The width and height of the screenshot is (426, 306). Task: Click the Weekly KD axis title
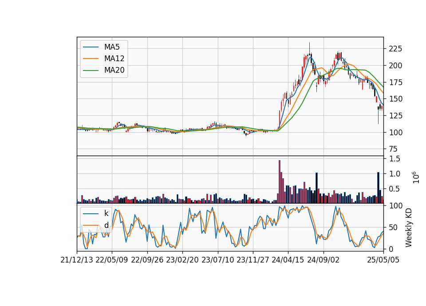point(409,228)
